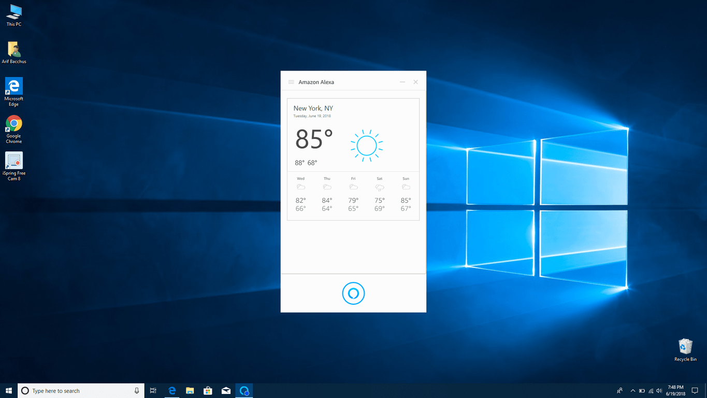
Task: Click in 'Type here to search' box
Action: click(x=81, y=391)
